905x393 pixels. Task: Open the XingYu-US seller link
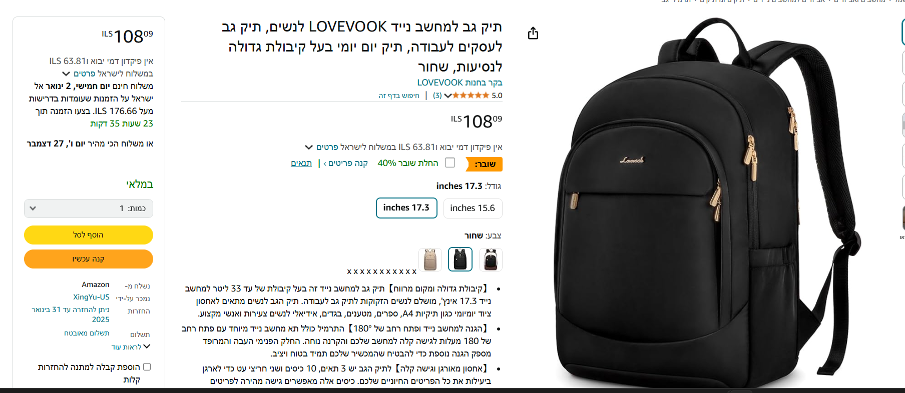(91, 297)
